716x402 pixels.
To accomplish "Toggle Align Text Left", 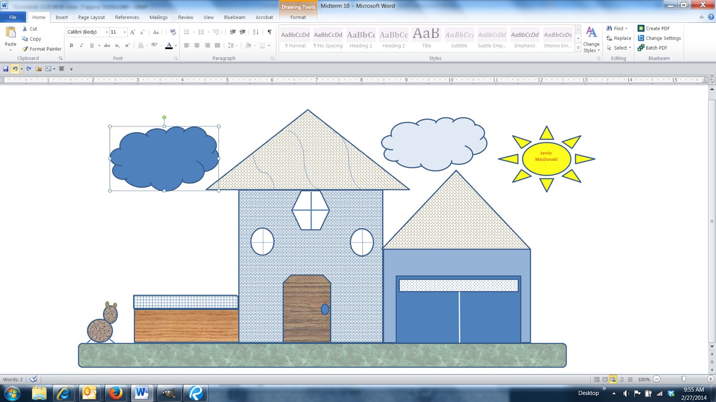I will coord(187,46).
